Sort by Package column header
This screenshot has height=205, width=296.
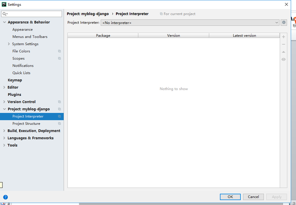pos(103,35)
